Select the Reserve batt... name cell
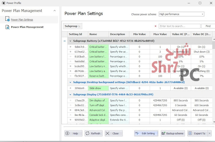 click(x=98, y=76)
